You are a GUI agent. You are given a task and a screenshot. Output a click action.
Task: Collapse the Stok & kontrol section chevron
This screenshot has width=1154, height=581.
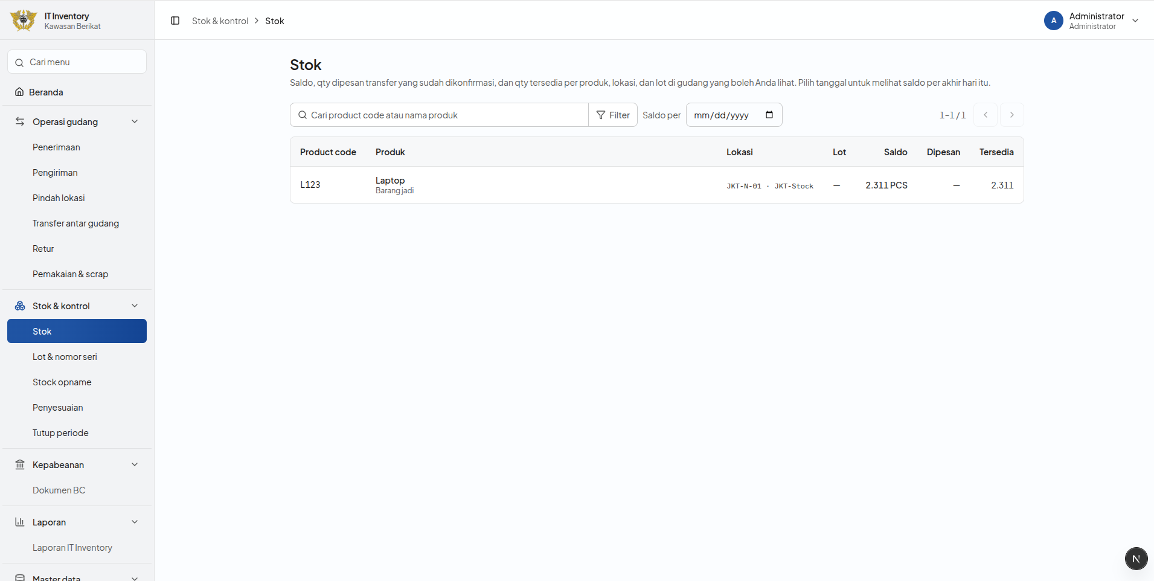135,306
